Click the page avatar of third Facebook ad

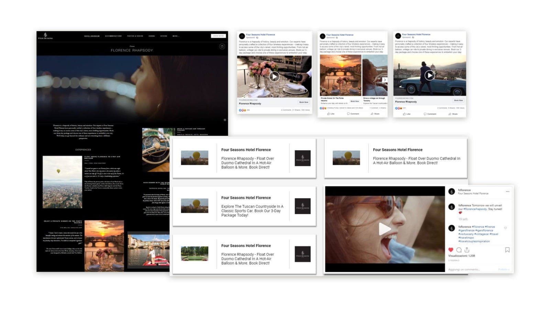pos(398,36)
